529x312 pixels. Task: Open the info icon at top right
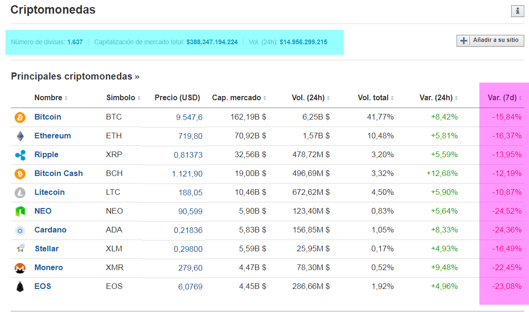coord(517,11)
